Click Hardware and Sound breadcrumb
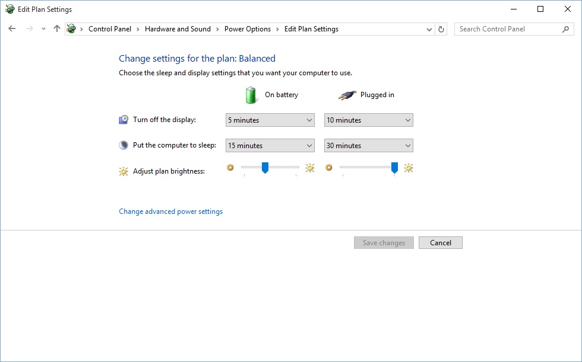Screen dimensions: 582x362 pos(178,29)
